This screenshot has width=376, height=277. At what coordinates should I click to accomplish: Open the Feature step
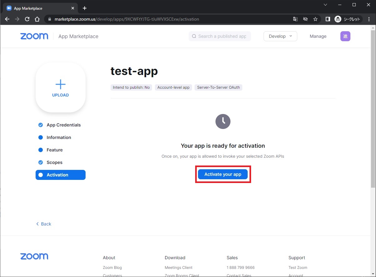(55, 150)
